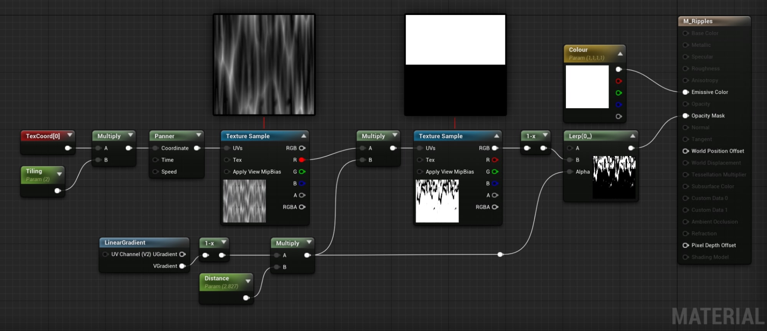The image size is (767, 331).
Task: Click the Apply View MipBias pin on first Texture Sample
Action: [x=227, y=172]
